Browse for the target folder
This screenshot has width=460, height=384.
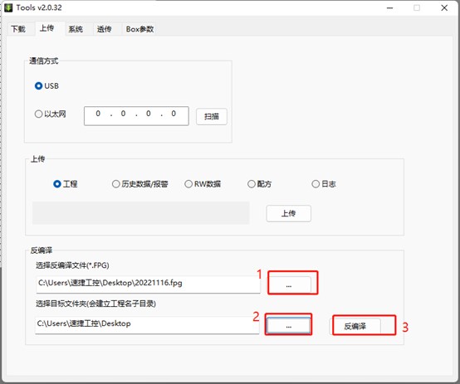tap(289, 326)
